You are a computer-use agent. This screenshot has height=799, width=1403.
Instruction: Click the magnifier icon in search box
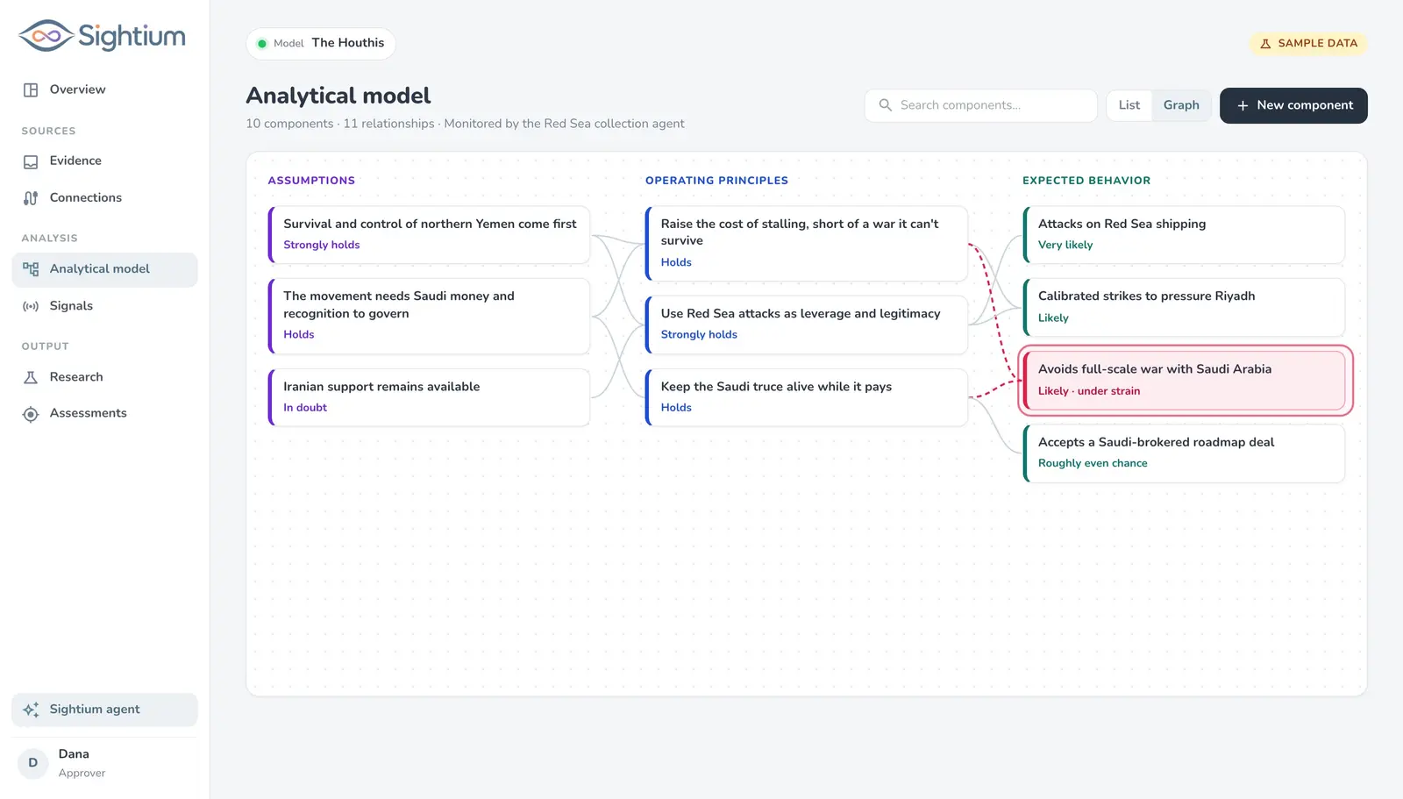(x=886, y=105)
